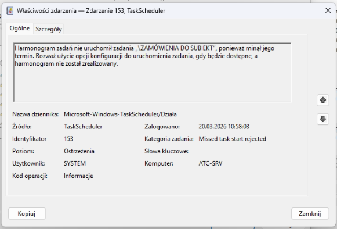Click the source value TaskScheduler
This screenshot has width=337, height=229.
(83, 127)
